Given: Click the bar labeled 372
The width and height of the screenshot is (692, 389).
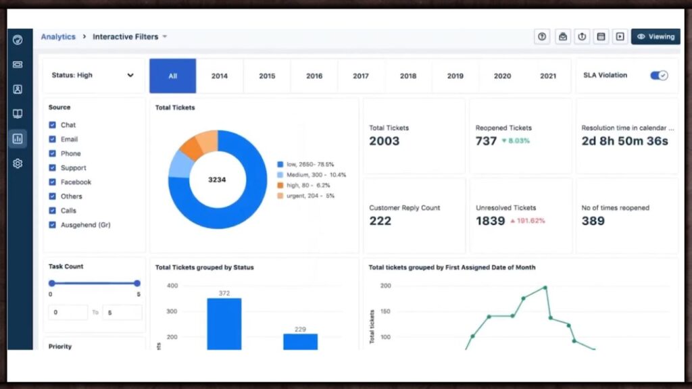Looking at the screenshot, I should click(x=224, y=324).
